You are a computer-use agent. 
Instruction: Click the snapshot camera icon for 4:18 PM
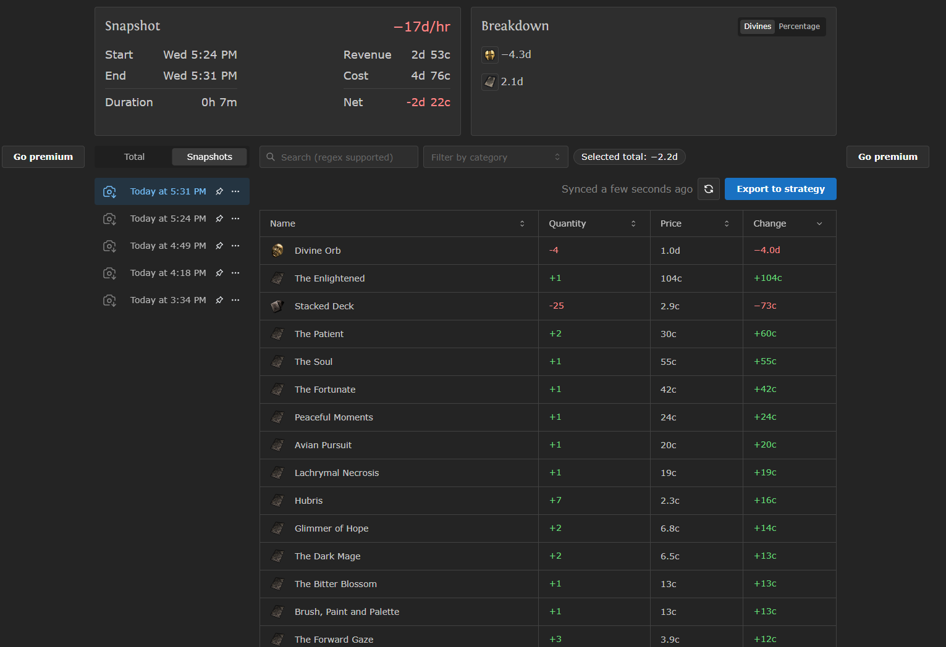[109, 273]
